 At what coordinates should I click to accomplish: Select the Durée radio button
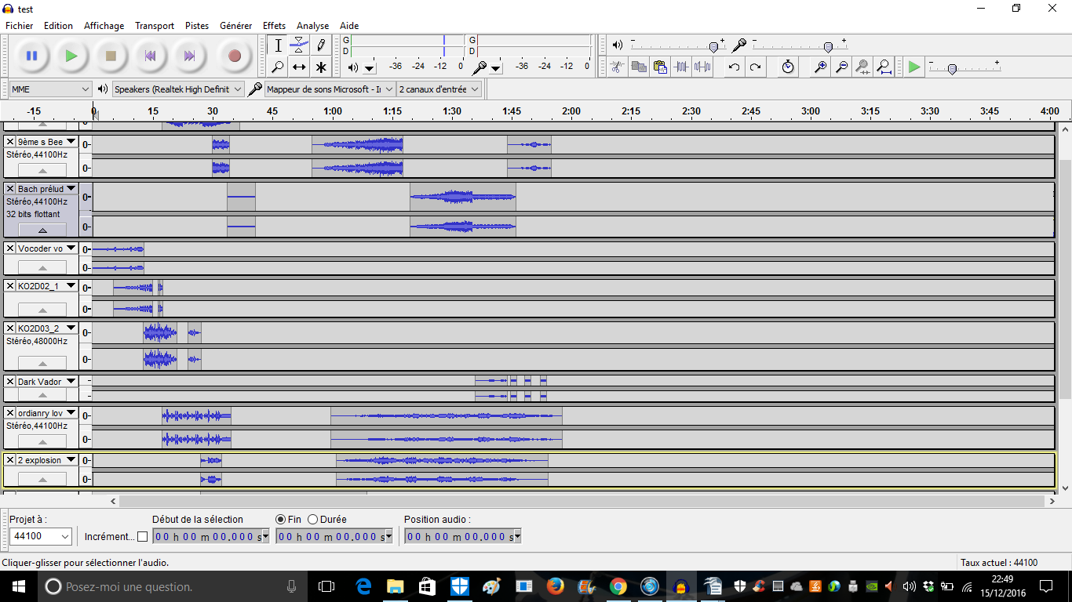[x=313, y=519]
